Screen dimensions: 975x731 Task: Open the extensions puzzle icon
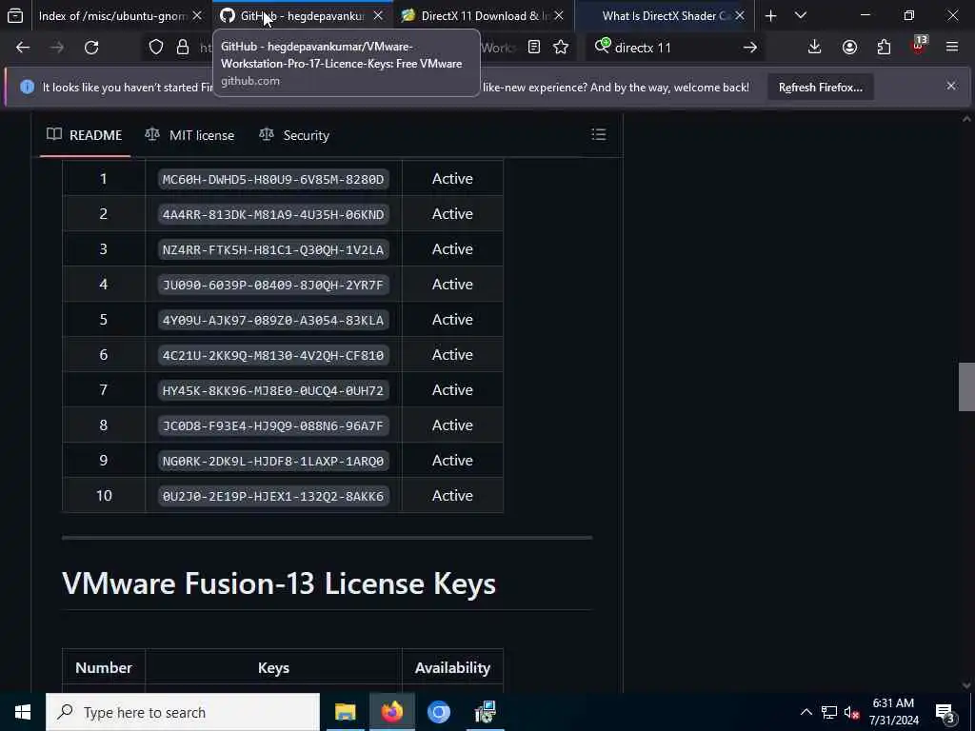click(x=884, y=48)
